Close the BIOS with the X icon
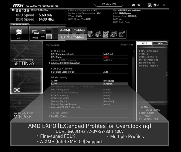 tap(164, 5)
